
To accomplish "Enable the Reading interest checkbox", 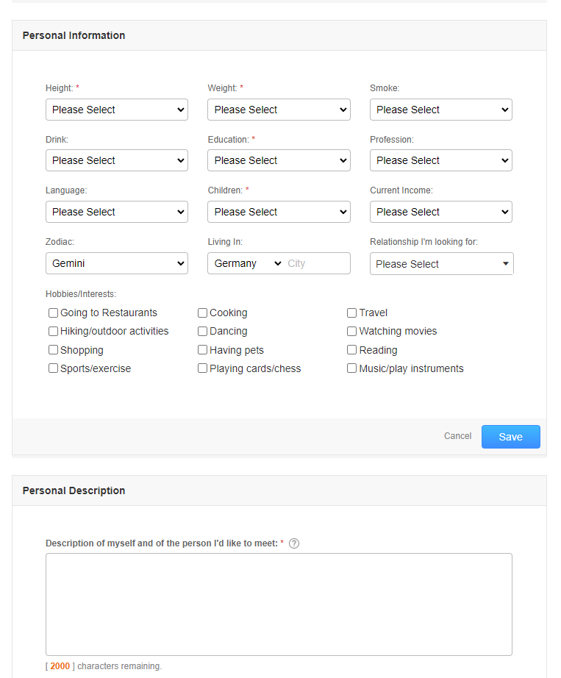I will tap(351, 349).
